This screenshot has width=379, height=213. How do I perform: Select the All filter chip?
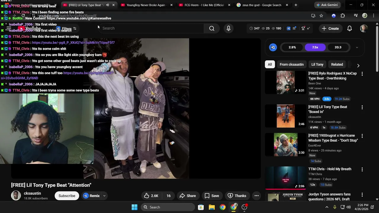pos(270,64)
